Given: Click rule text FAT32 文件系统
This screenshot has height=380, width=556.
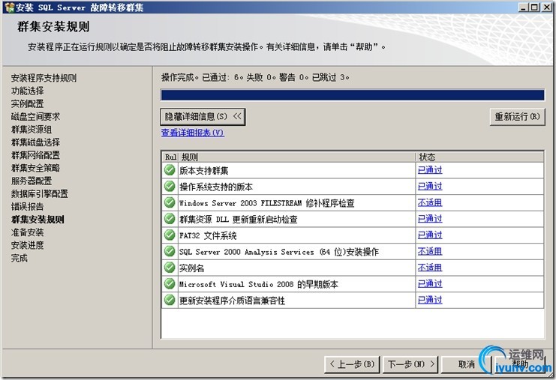Looking at the screenshot, I should [208, 236].
